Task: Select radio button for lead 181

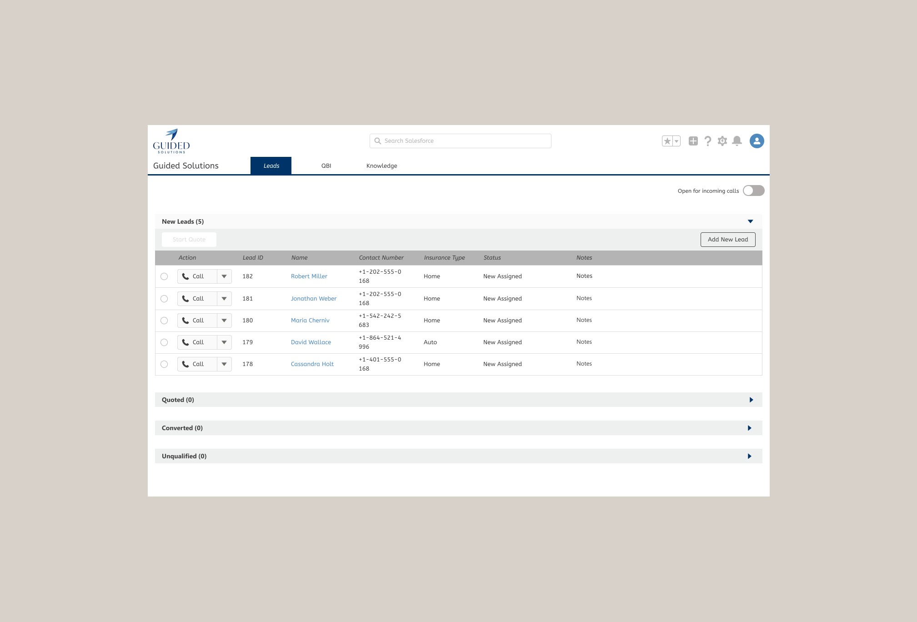Action: coord(164,299)
